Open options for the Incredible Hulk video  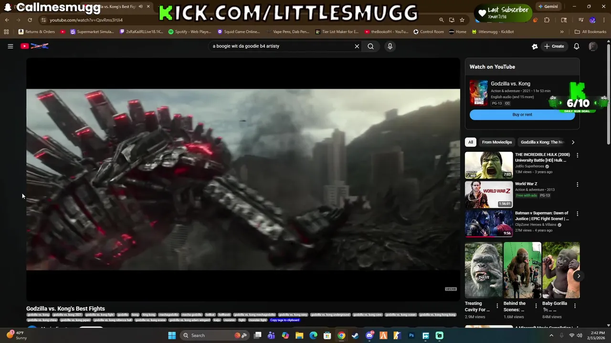pyautogui.click(x=577, y=155)
